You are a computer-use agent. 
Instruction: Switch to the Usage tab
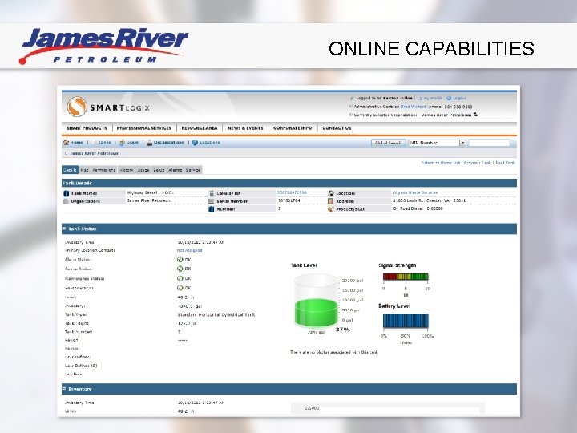pos(143,170)
